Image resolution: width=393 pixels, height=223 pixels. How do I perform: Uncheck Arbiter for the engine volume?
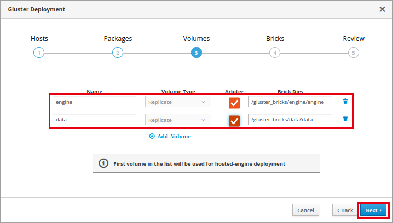coord(234,103)
